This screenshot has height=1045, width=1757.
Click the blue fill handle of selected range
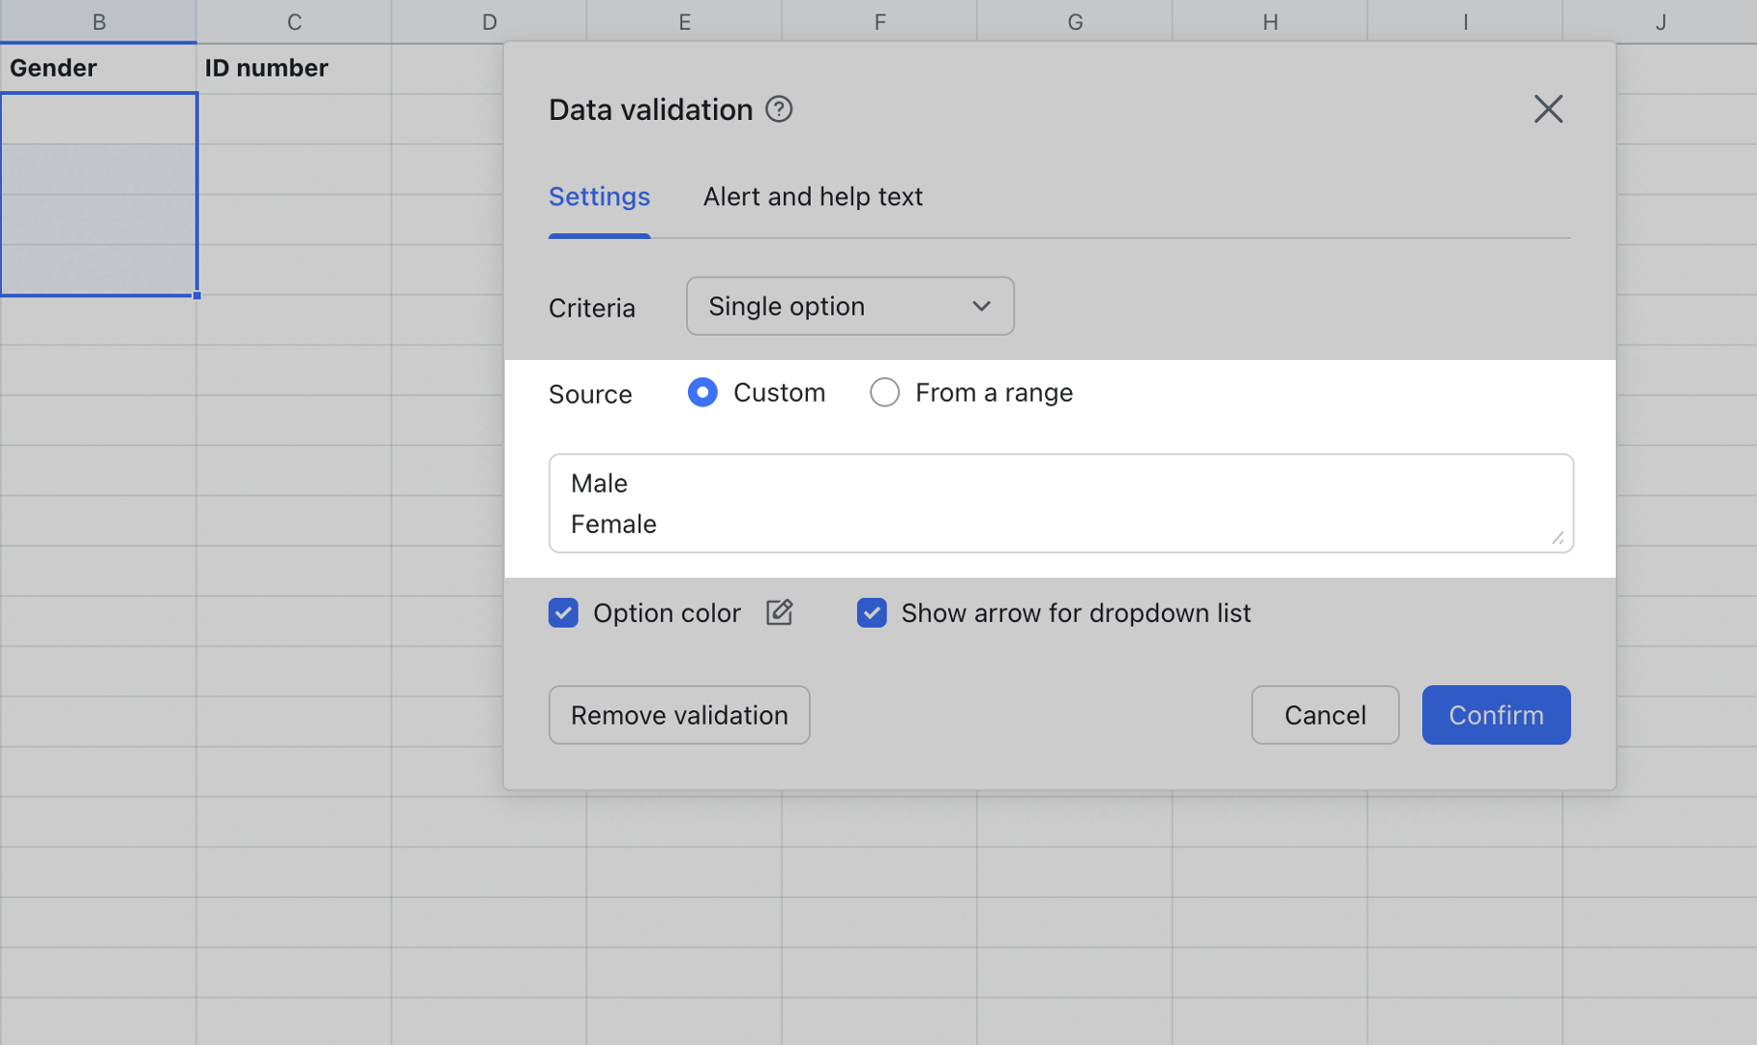click(196, 295)
